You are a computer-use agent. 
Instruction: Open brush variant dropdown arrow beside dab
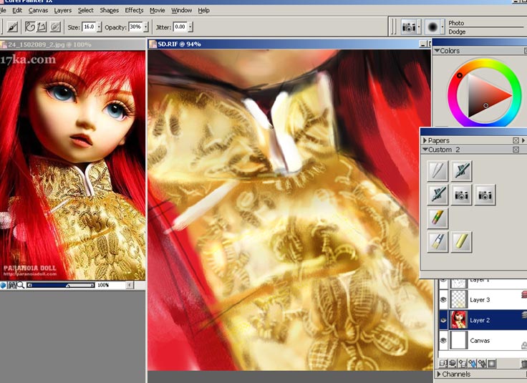point(443,27)
